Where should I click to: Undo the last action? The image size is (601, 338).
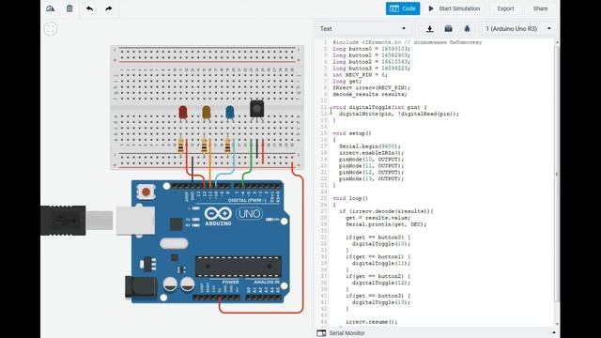pos(89,8)
